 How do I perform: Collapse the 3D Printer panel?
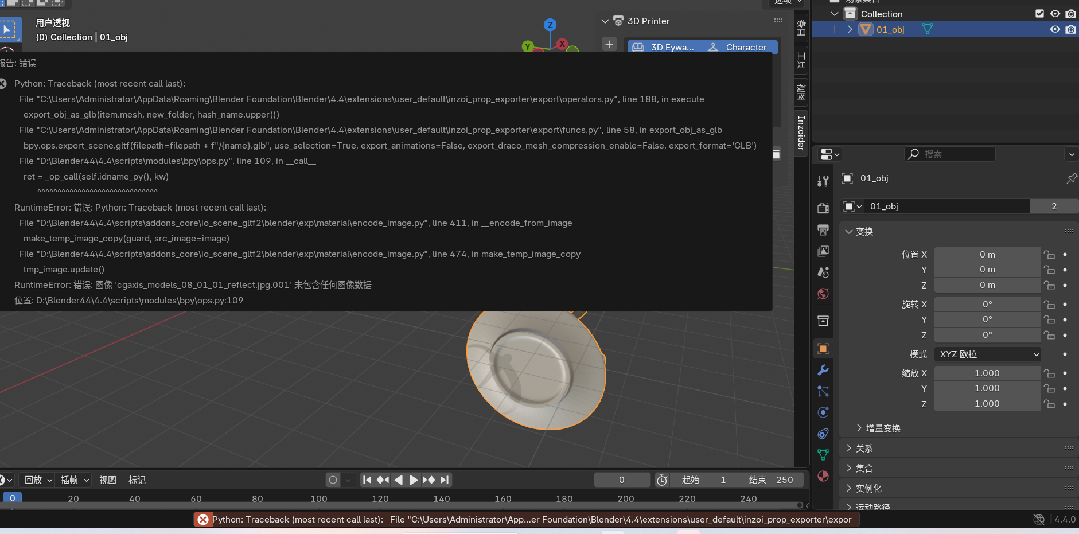[605, 21]
